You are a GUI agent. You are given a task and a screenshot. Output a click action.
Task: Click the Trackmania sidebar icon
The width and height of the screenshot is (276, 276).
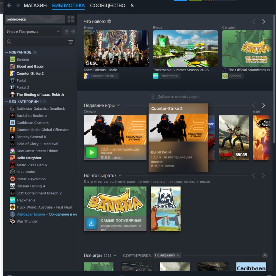tap(12, 200)
